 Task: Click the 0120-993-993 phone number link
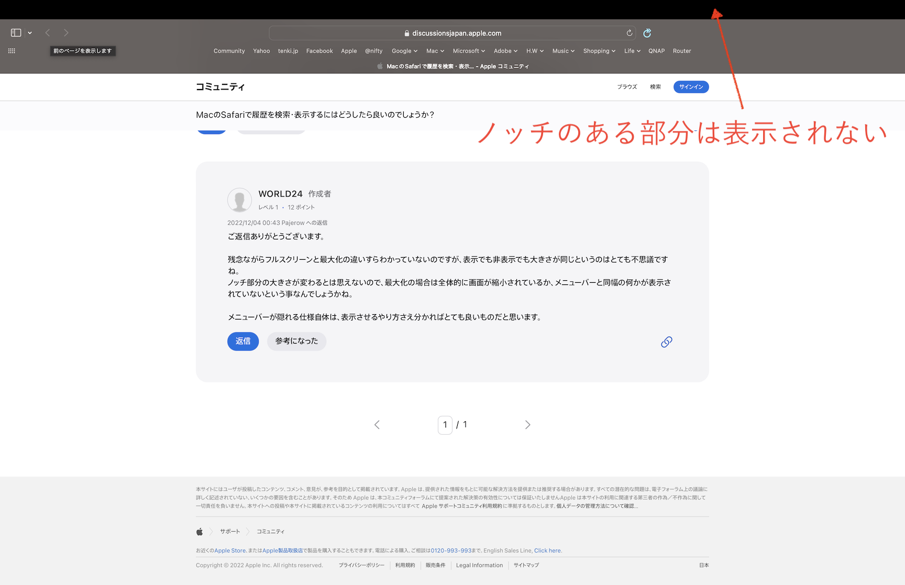451,550
